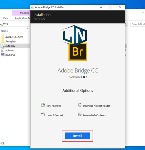Click the installer title bar app icon
Viewport: 145px width, 150px height.
32,7
